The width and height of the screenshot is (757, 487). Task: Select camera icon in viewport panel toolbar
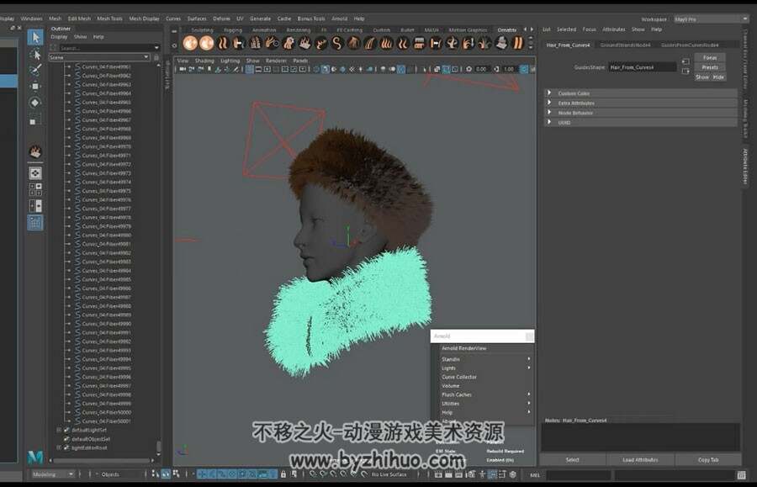pyautogui.click(x=183, y=69)
